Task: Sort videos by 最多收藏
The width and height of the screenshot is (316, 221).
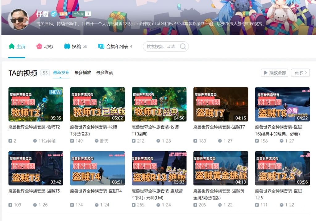Action: click(105, 73)
